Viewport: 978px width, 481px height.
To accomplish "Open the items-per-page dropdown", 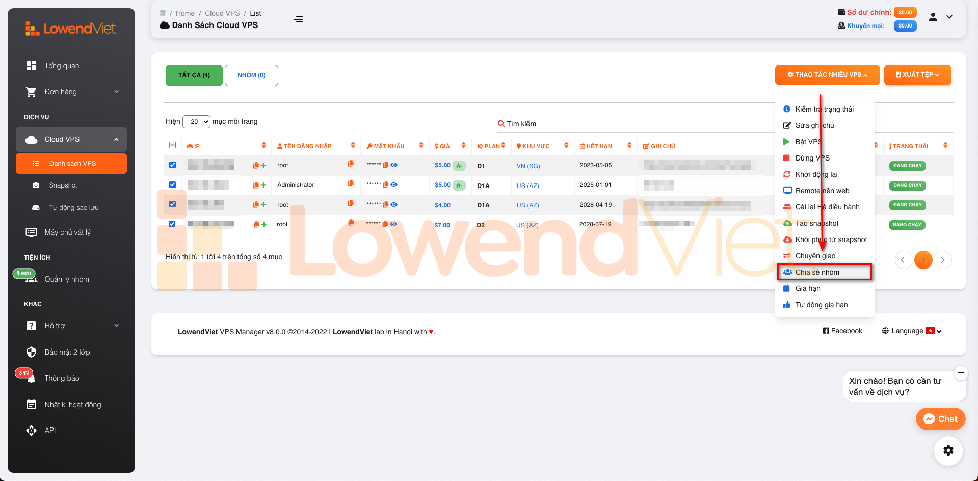I will [196, 122].
